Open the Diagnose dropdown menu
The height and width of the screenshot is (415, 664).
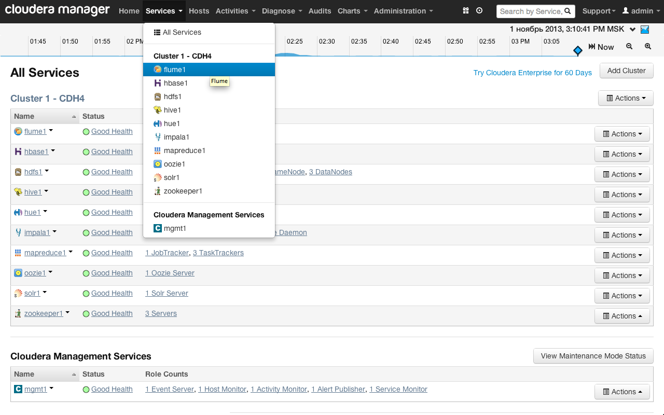[x=282, y=11]
